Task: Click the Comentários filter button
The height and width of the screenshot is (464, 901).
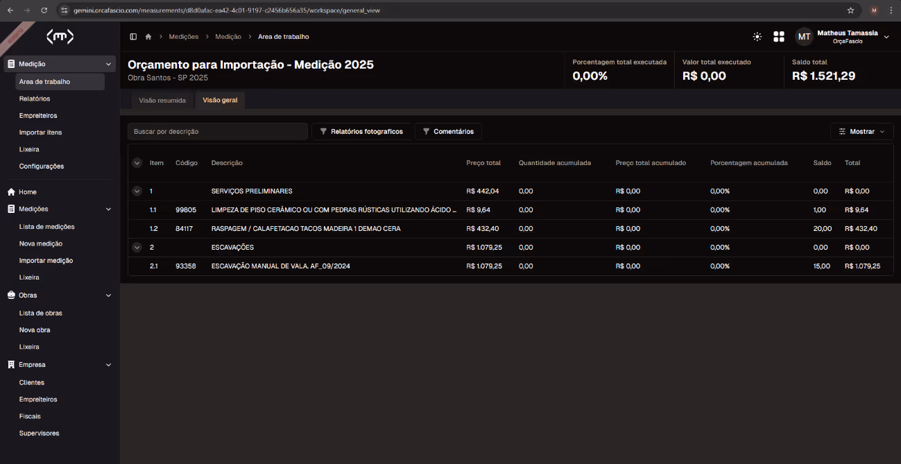Action: (448, 131)
